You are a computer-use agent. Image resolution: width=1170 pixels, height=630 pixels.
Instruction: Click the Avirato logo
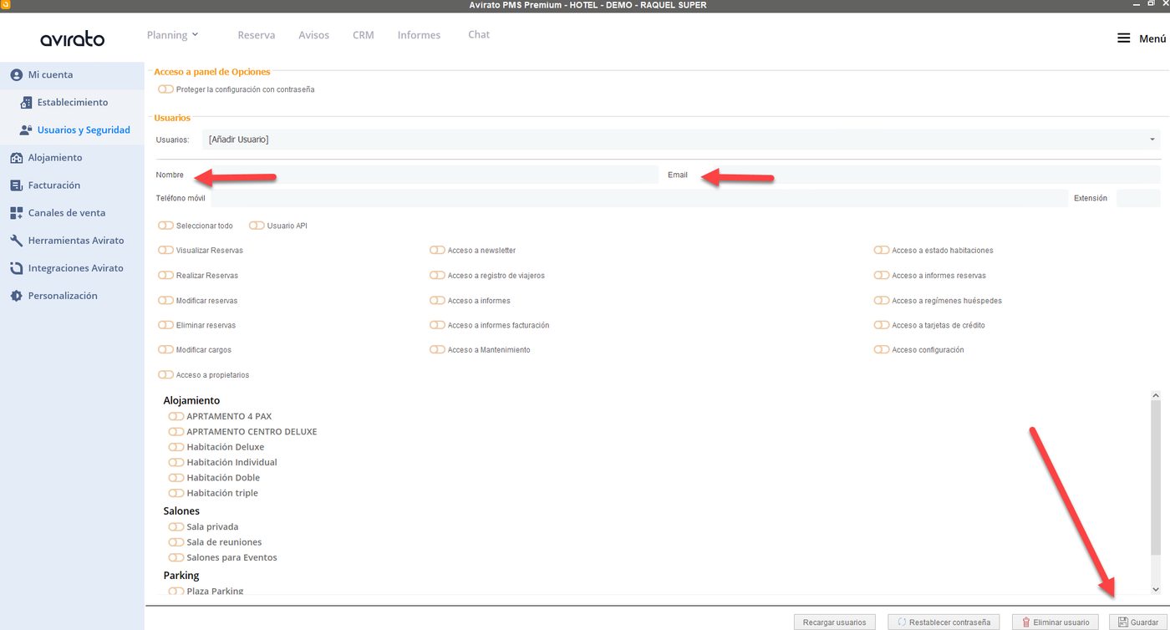click(x=72, y=39)
